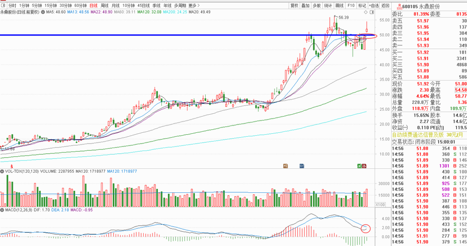The image size is (467, 246).
Task: Click the 卖五 51.97 ask row
Action: click(429, 21)
